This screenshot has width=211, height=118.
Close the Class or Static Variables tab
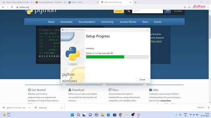(x=32, y=2)
